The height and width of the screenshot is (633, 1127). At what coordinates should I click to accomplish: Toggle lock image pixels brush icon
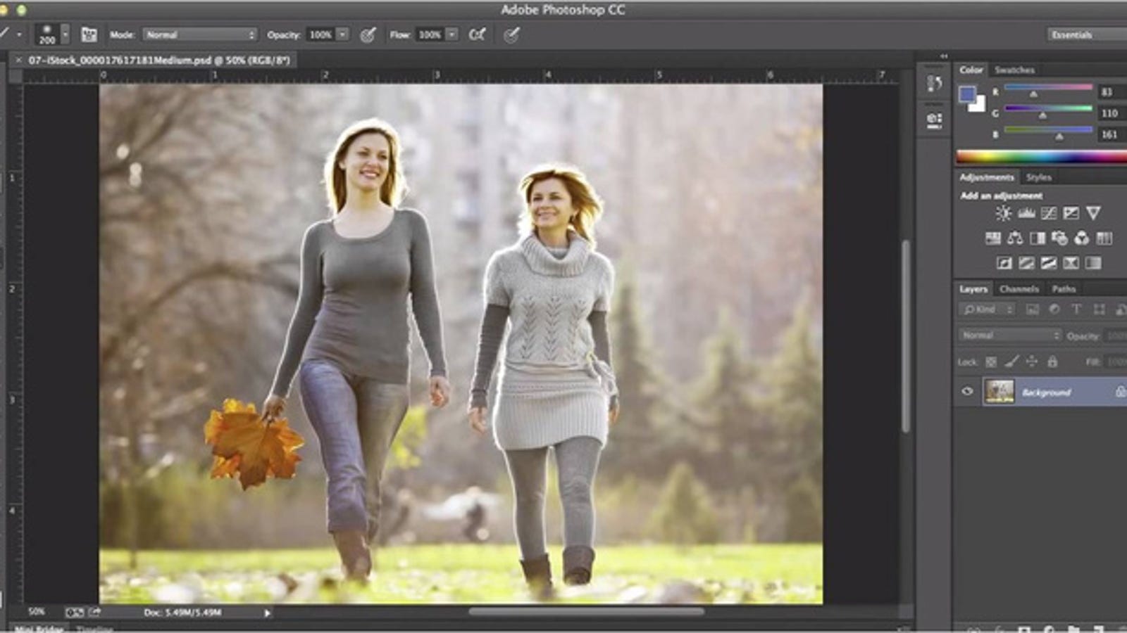1011,362
